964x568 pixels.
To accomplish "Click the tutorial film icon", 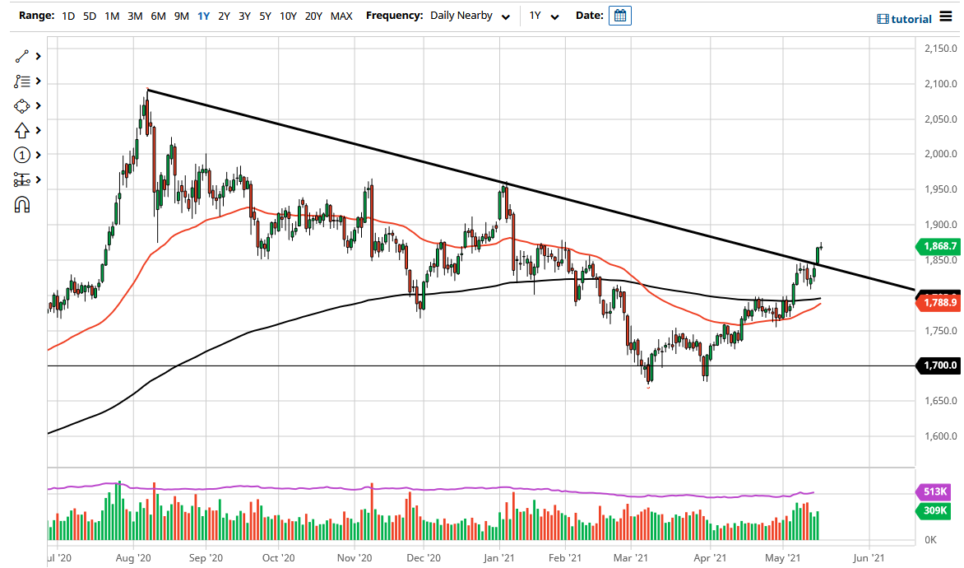I will [x=883, y=19].
